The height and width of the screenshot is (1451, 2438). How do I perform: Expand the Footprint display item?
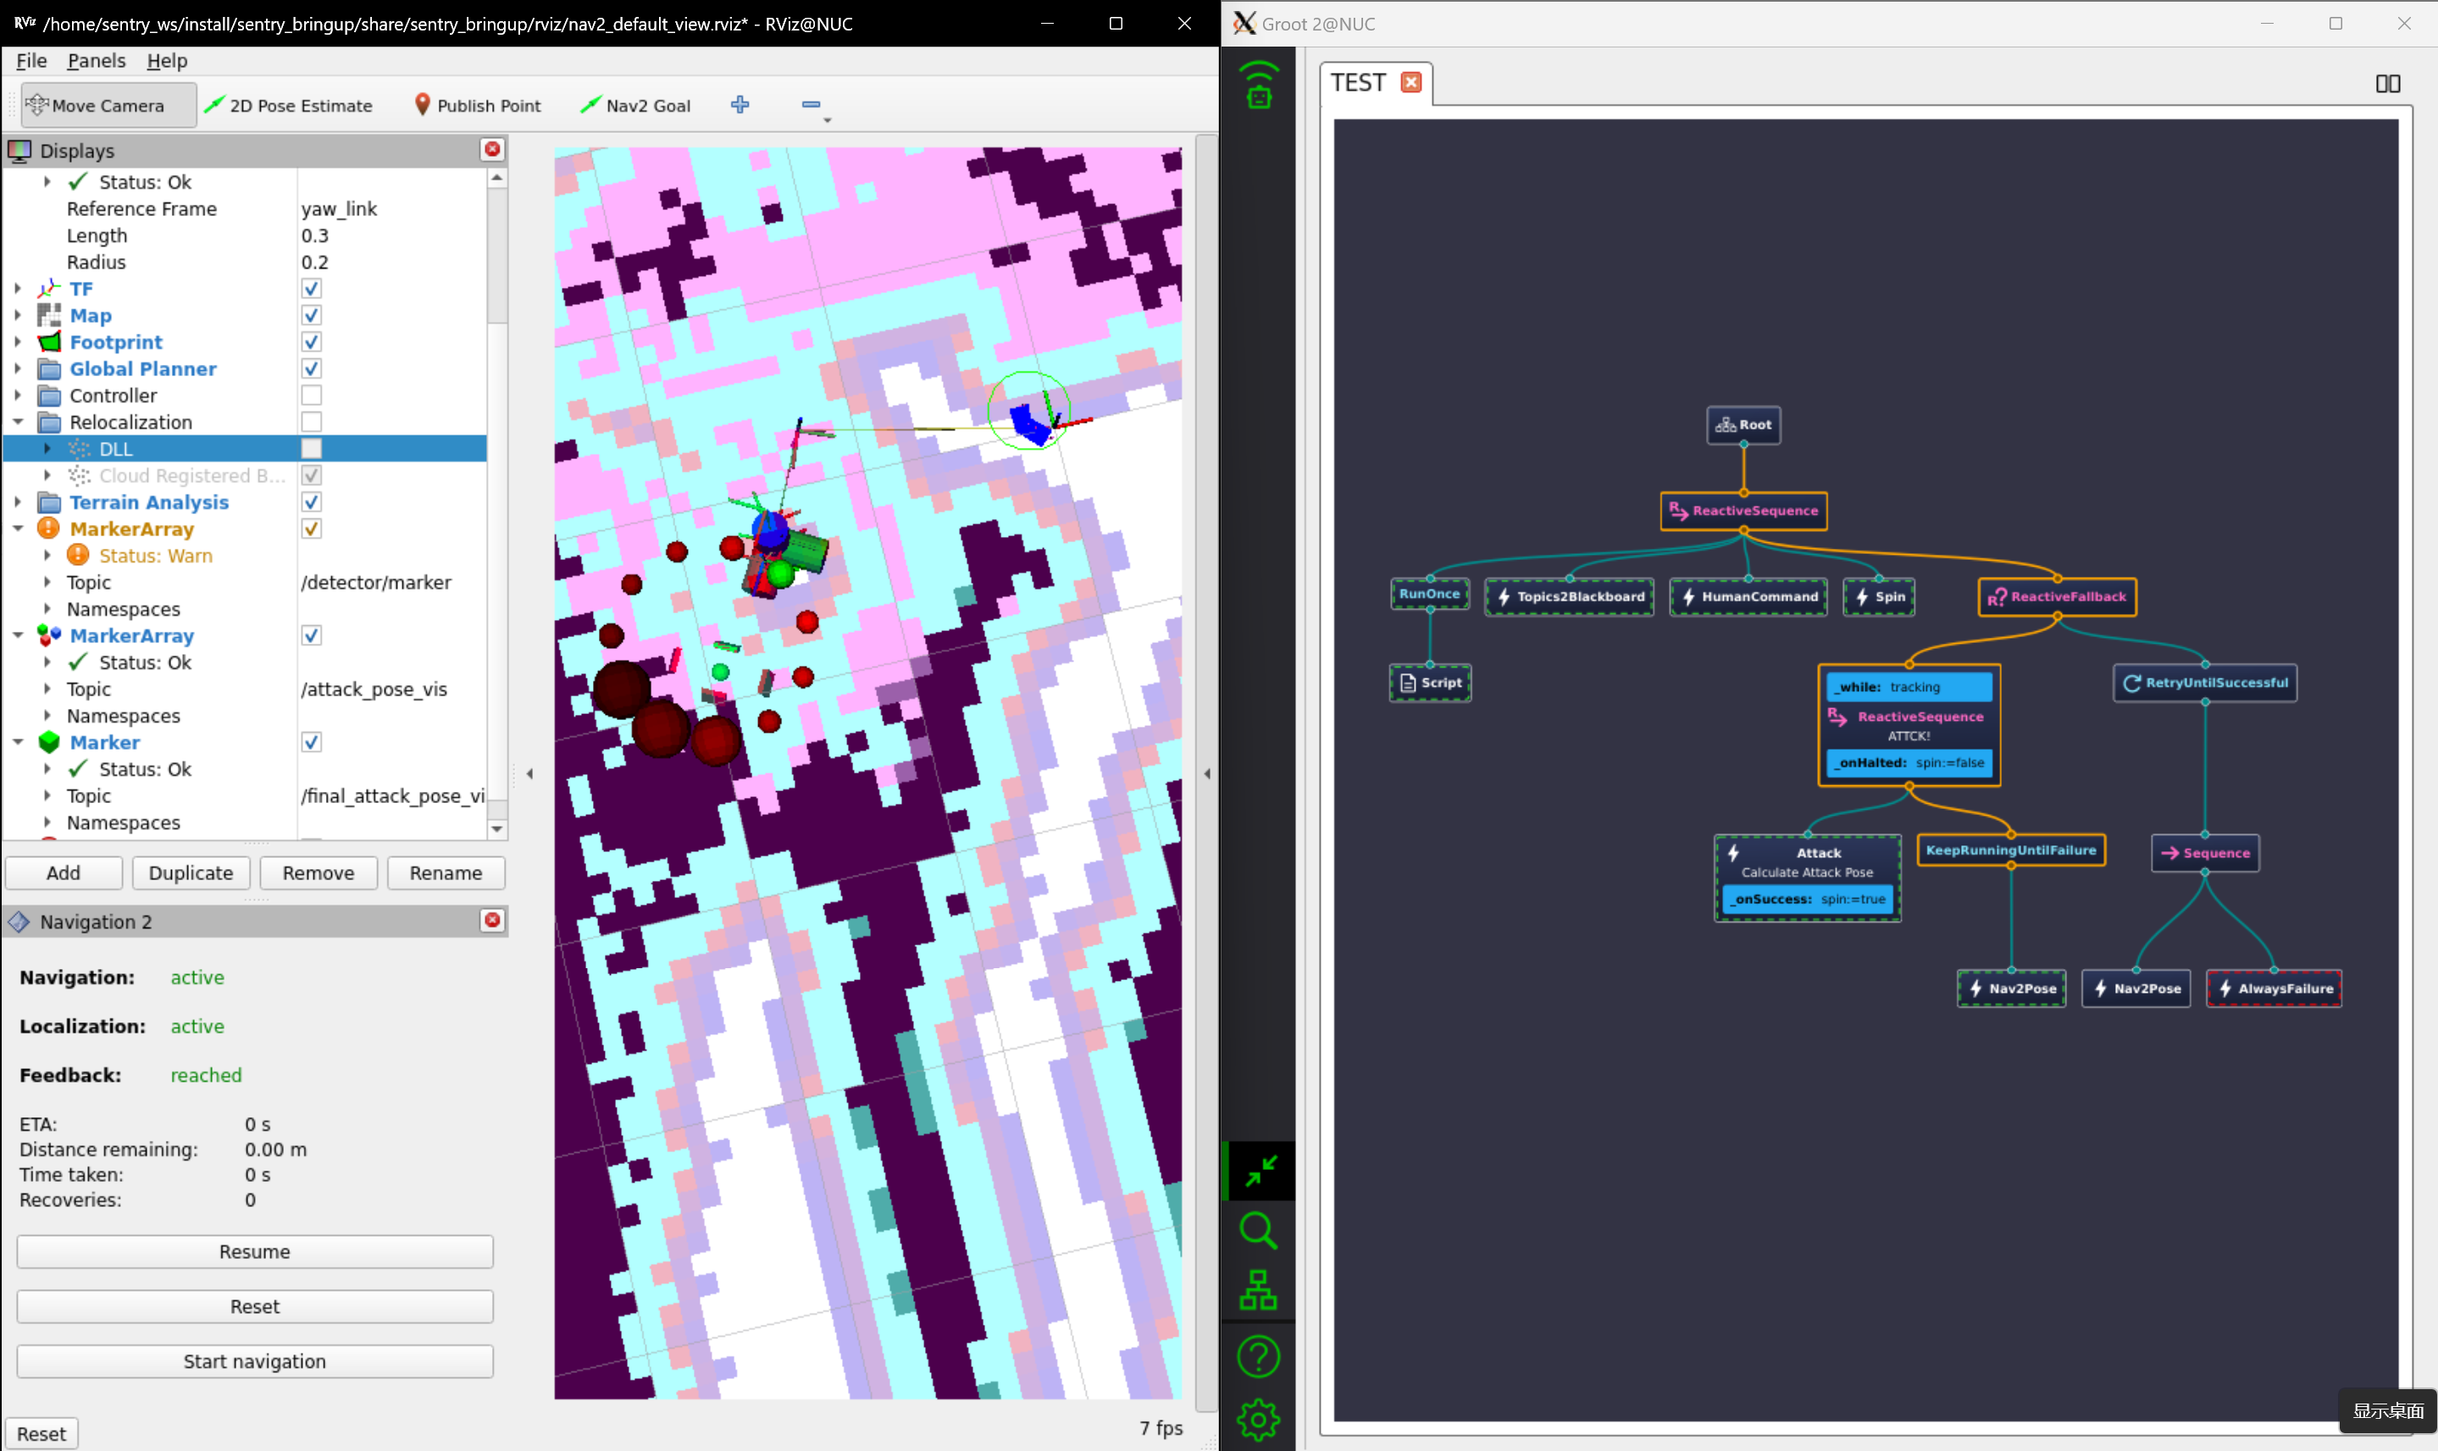pyautogui.click(x=18, y=342)
